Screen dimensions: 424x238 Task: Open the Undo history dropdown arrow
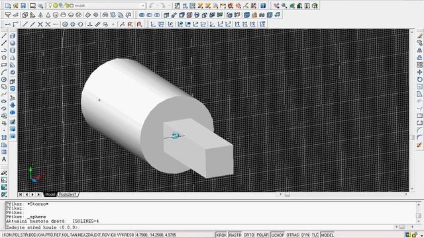pyautogui.click(x=158, y=5)
